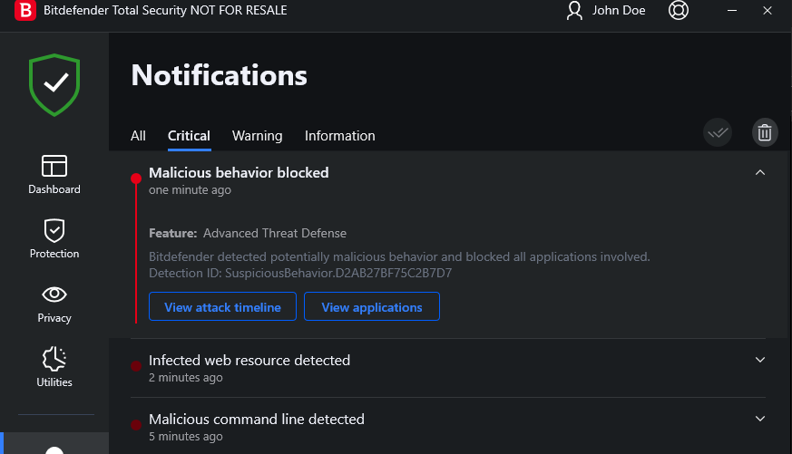Go to the Protection sidebar section

tap(54, 238)
